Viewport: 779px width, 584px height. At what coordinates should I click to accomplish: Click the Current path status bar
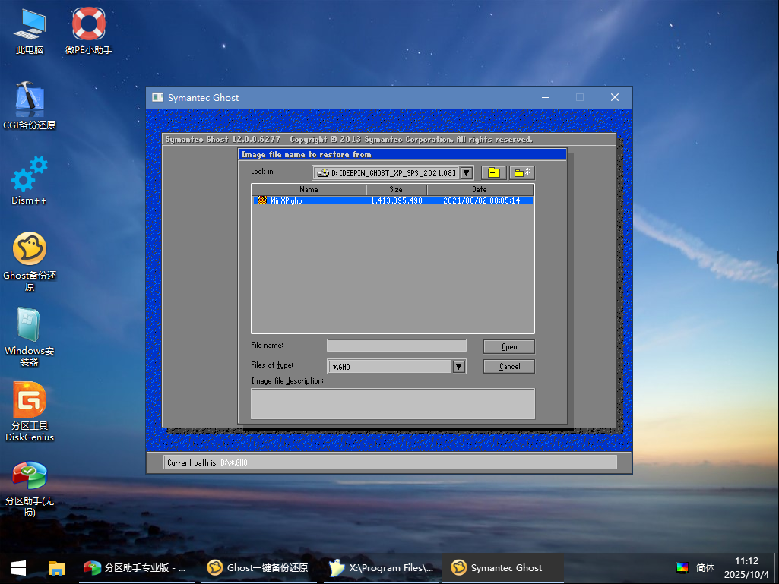(391, 462)
